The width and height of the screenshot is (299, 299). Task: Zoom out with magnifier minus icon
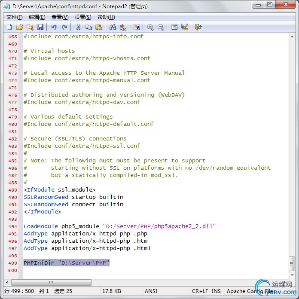pos(161,27)
